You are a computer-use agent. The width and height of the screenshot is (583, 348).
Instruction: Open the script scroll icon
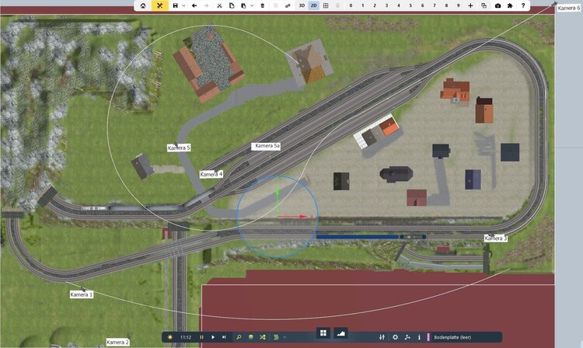(276, 337)
